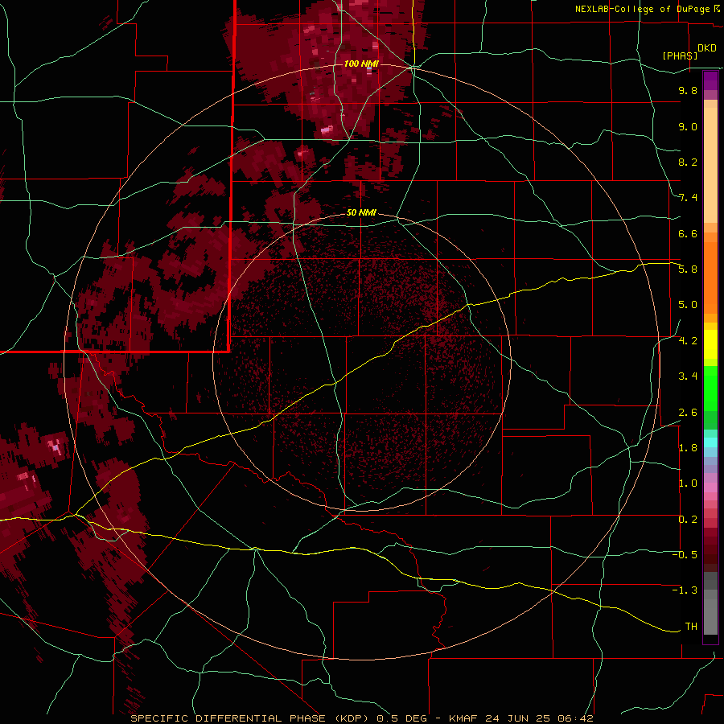Click the Specific Differential Phase KMAF caption
This screenshot has height=724, width=724.
click(x=361, y=718)
